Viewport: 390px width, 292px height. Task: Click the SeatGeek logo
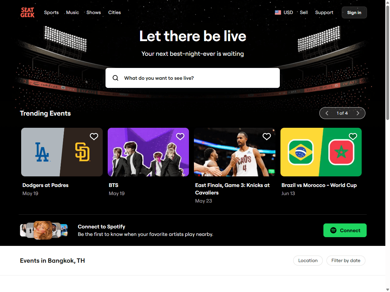28,12
